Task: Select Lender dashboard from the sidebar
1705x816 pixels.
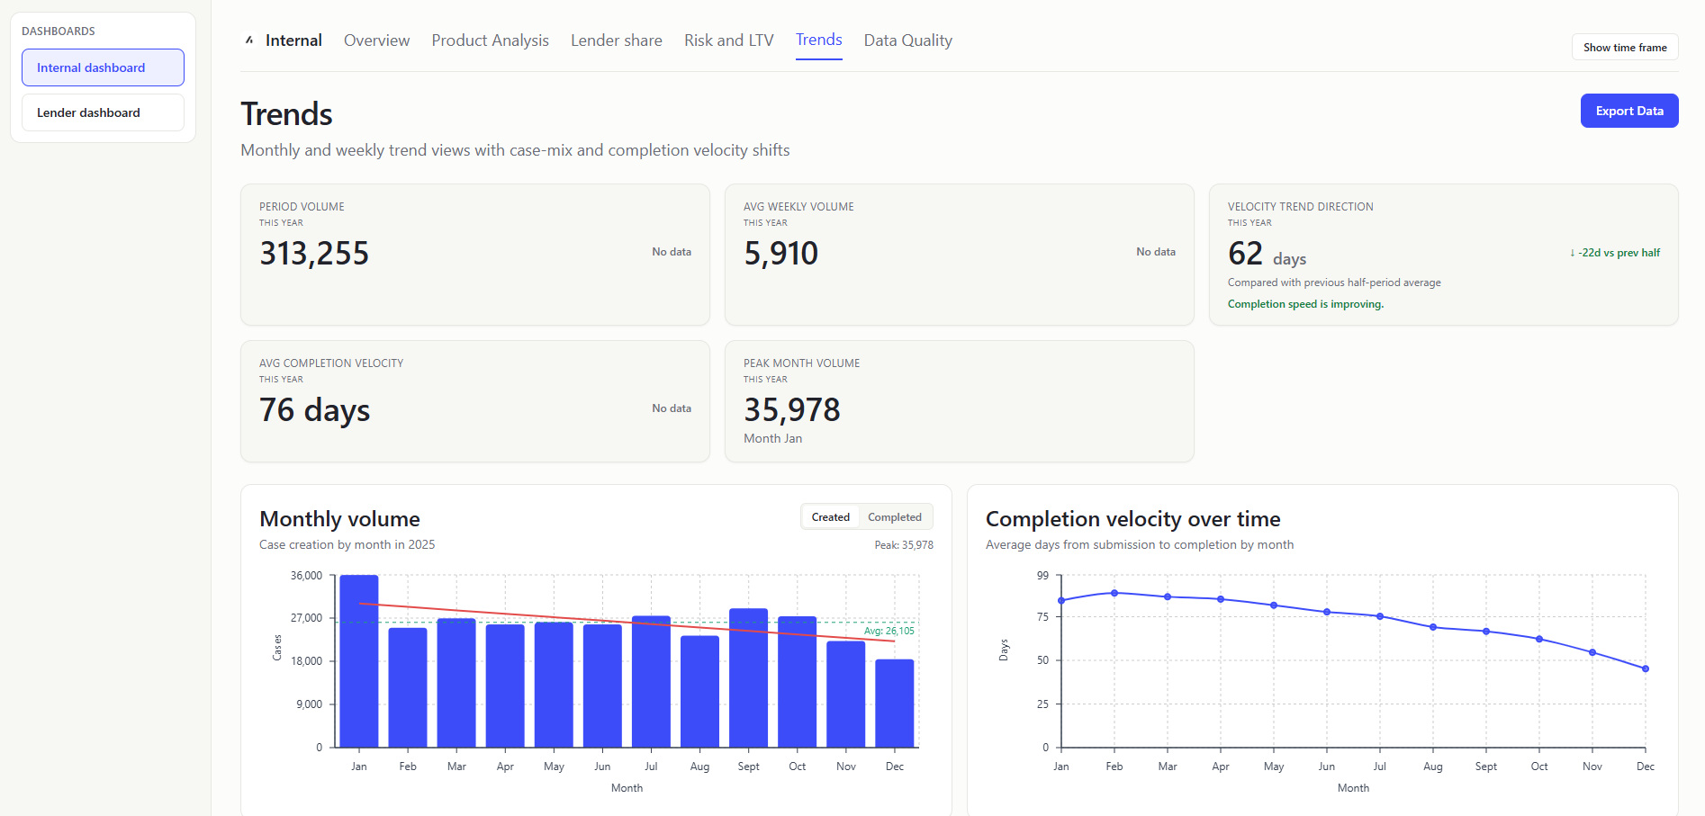Action: (102, 112)
